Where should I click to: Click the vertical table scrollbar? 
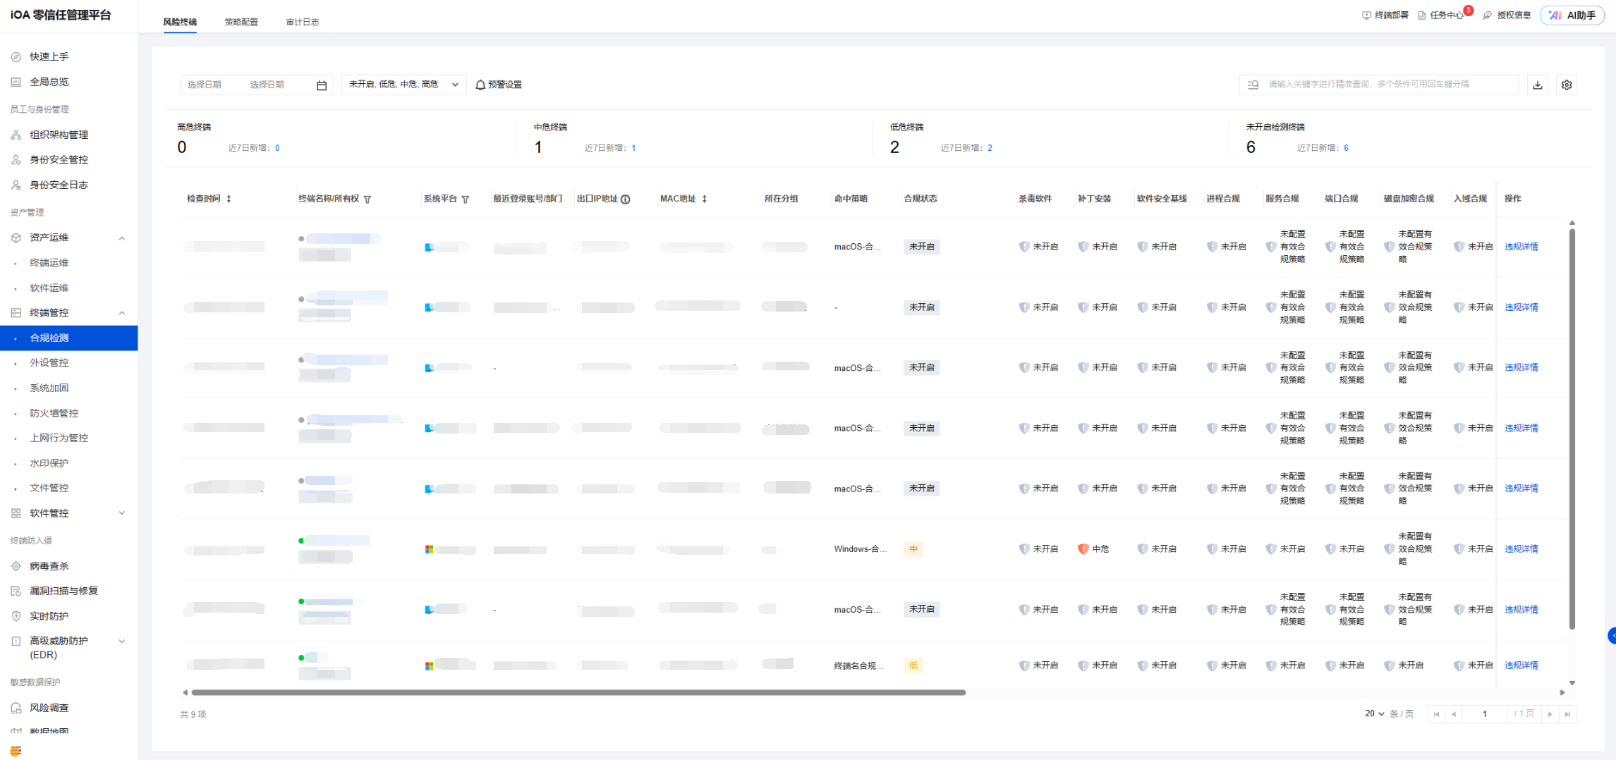(x=1572, y=429)
